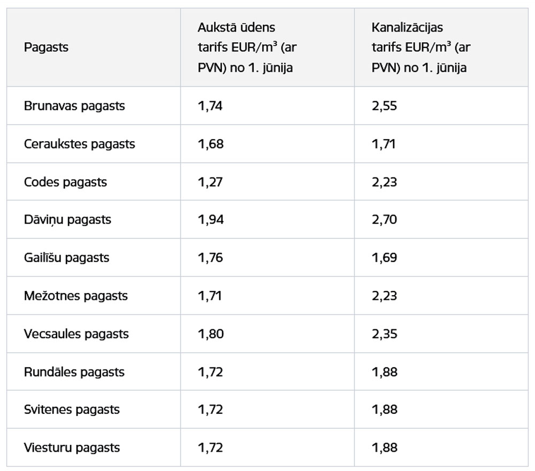Screen dimensions: 535x471
Task: Click the "Viesturu pagasts" row label
Action: 72,447
